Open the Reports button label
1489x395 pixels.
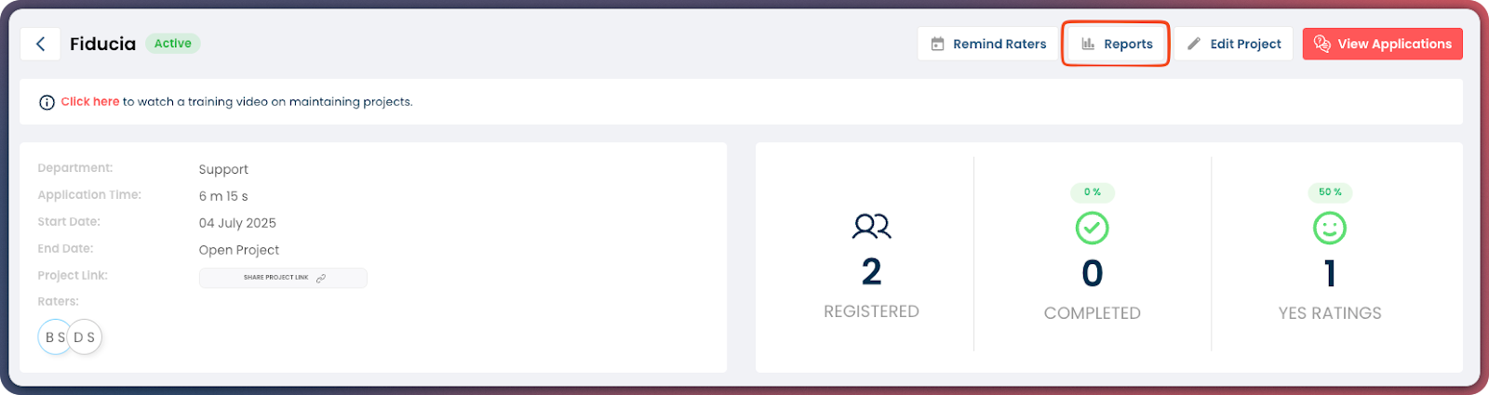(1128, 44)
